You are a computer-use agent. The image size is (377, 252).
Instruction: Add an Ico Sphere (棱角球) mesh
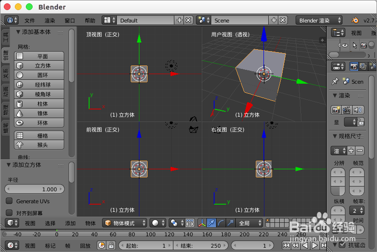39,94
